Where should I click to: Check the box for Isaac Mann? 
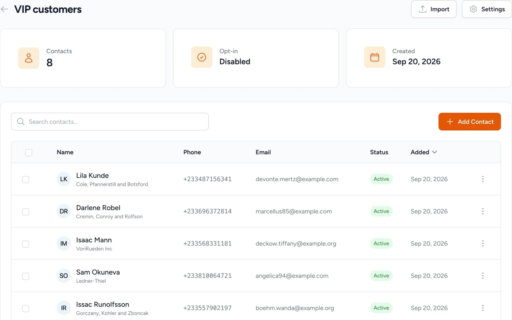26,244
